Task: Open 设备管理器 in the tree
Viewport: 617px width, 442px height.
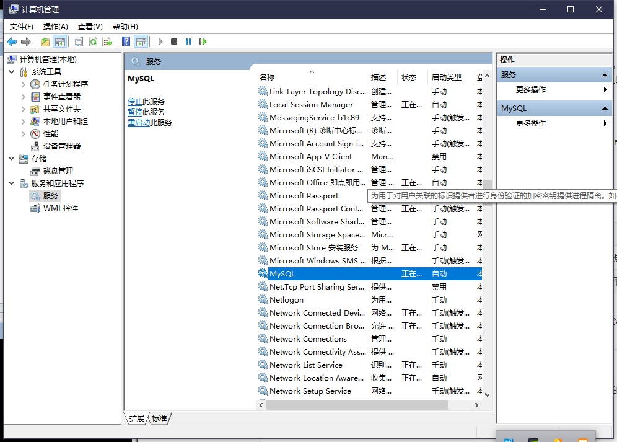Action: (x=62, y=146)
